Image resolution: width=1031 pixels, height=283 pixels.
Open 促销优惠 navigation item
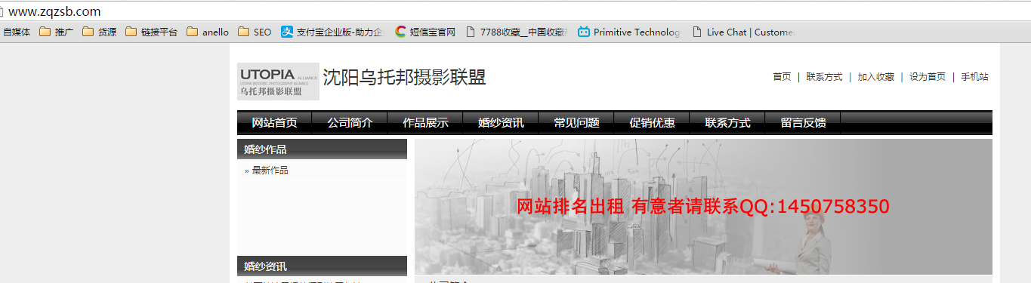(652, 123)
